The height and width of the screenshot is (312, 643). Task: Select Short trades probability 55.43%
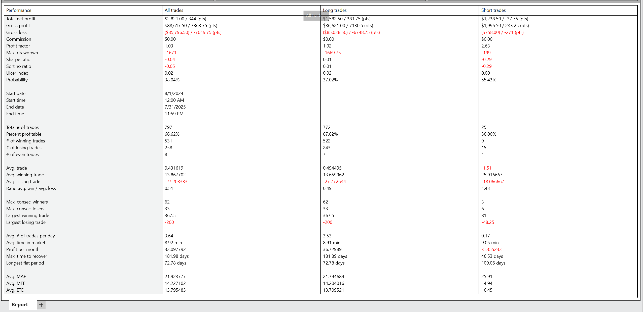tap(489, 80)
